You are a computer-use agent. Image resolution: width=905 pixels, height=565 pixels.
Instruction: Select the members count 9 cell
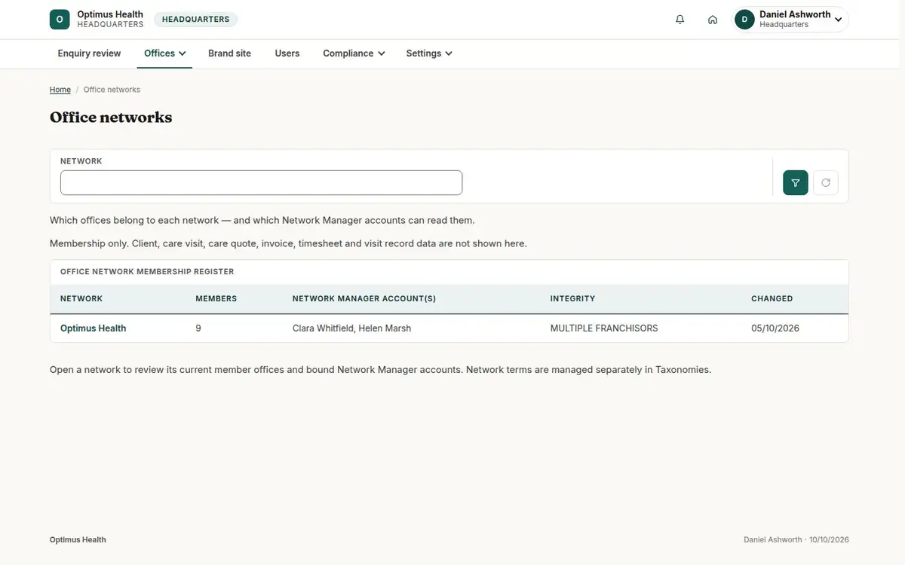(198, 328)
